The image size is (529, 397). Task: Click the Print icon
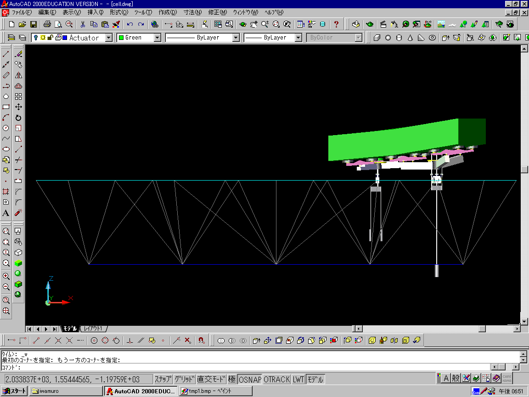click(x=47, y=24)
